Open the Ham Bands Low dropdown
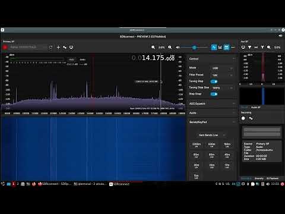 [212, 135]
